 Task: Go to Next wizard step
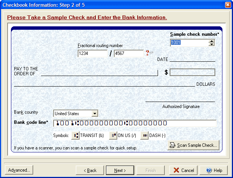pyautogui.click(x=120, y=170)
